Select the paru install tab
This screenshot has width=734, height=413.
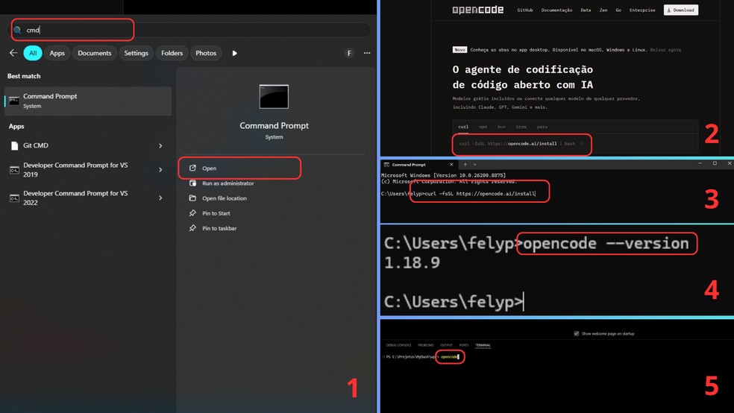point(542,127)
